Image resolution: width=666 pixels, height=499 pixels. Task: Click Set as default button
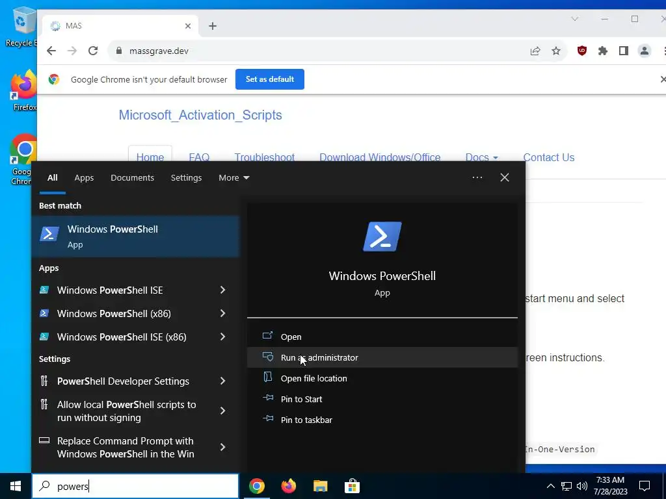tap(270, 79)
